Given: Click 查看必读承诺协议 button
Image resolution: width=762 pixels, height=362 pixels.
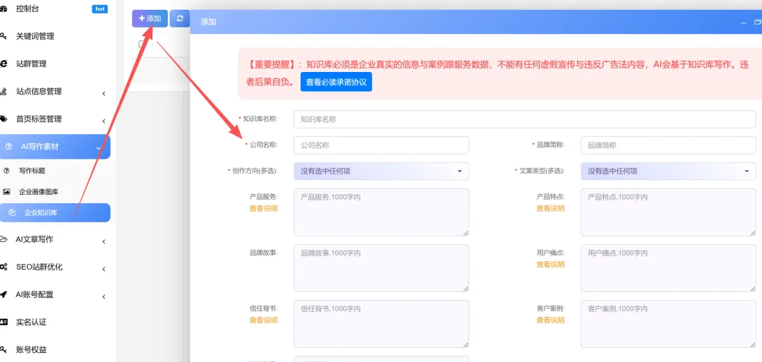Looking at the screenshot, I should coord(336,82).
